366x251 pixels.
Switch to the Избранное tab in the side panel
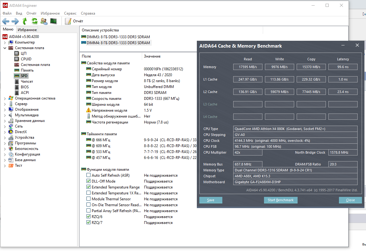[27, 30]
